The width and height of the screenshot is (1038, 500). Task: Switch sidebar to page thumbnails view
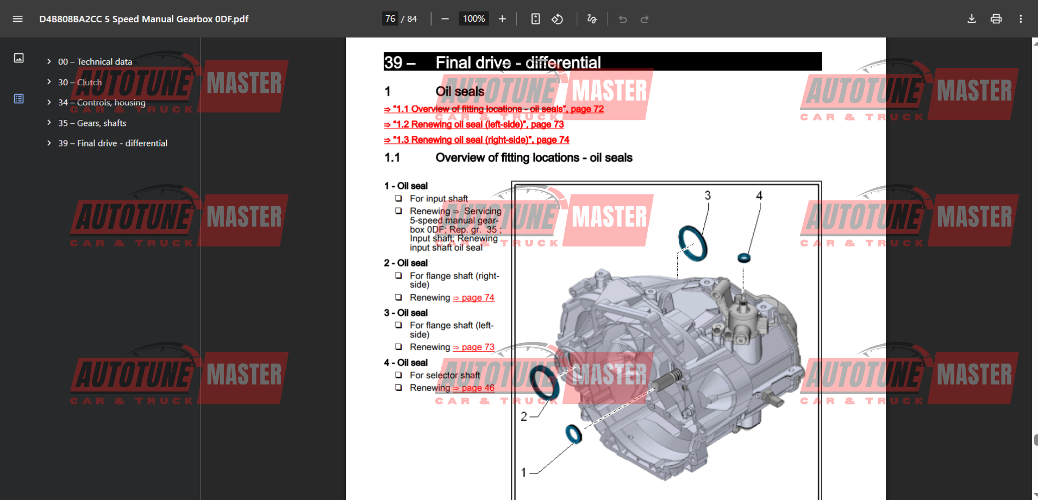point(19,58)
